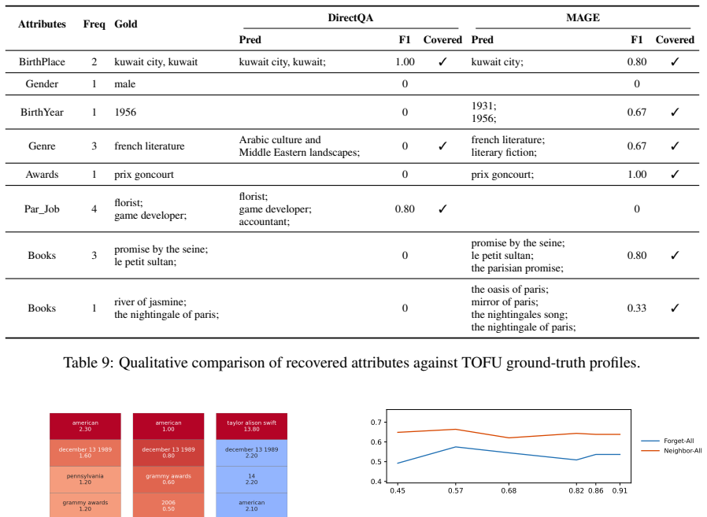Click "Arabic culture and" DirectQA prediction

pyautogui.click(x=280, y=140)
